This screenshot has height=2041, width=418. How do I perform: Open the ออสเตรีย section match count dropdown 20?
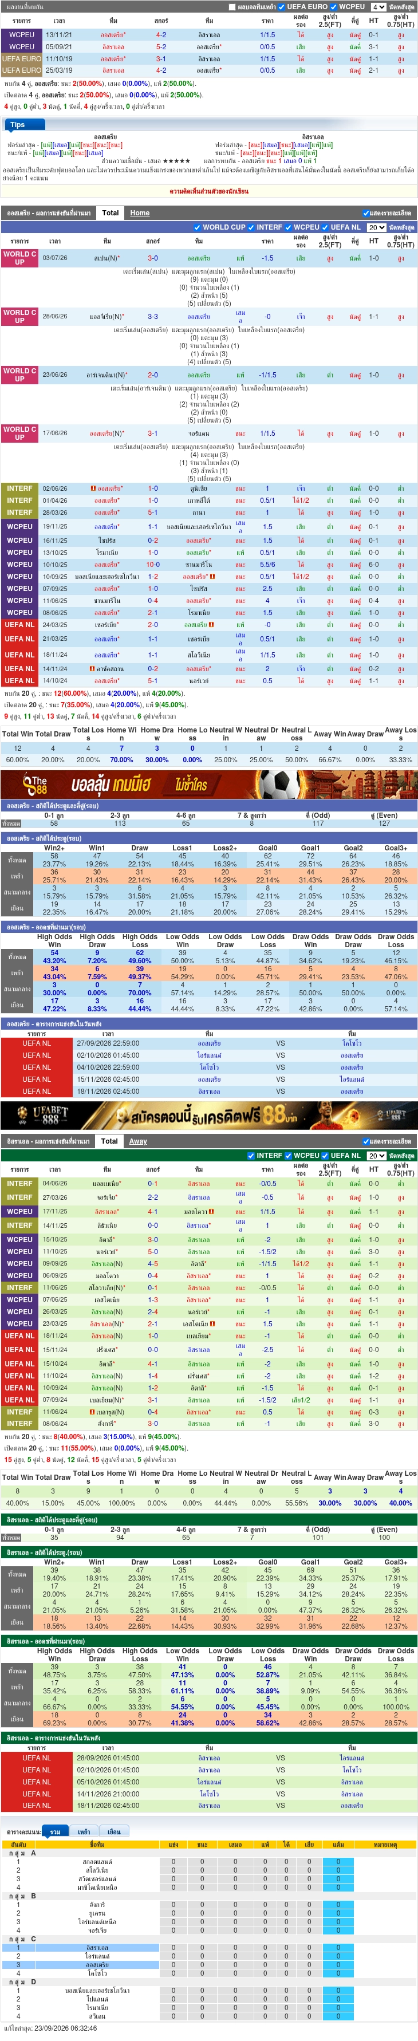coord(377,227)
